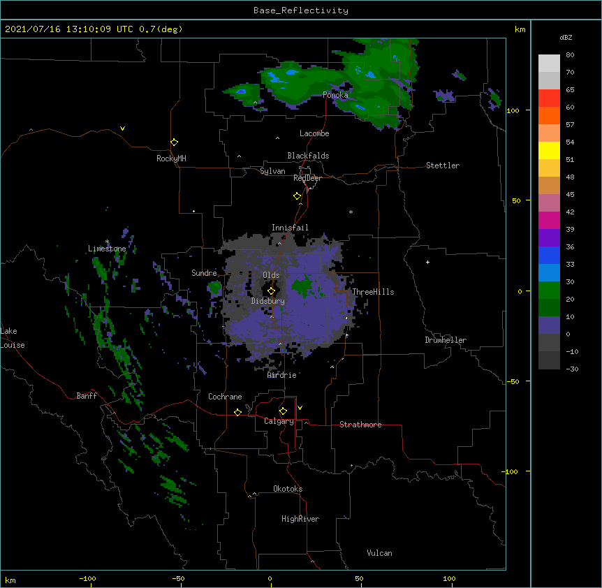The width and height of the screenshot is (602, 588).
Task: Click the white asterisk marker above Limestone
Action: 107,242
